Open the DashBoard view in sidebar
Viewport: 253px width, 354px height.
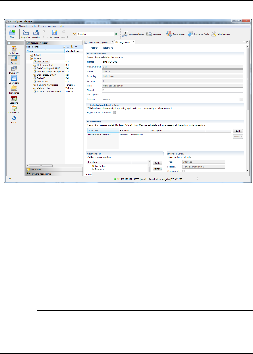[14, 50]
